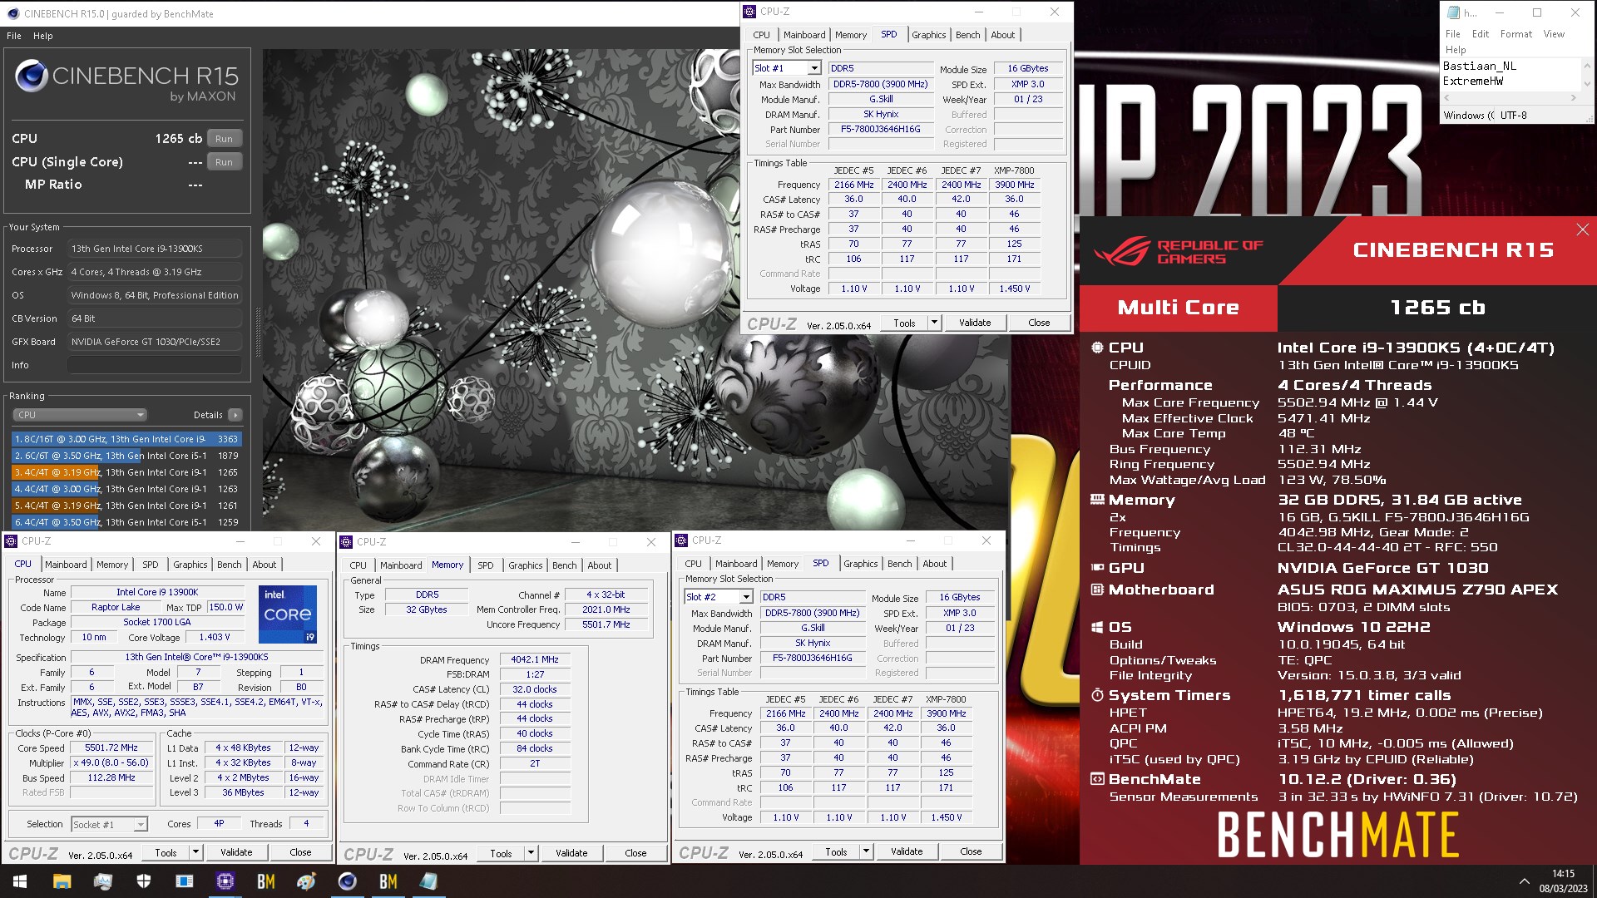The image size is (1597, 898).
Task: Open Cinebench Help menu
Action: tap(43, 36)
